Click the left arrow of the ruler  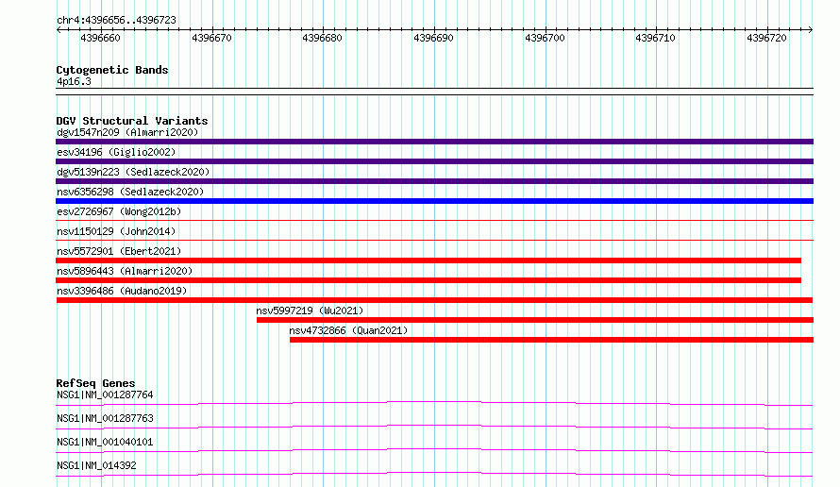click(59, 29)
